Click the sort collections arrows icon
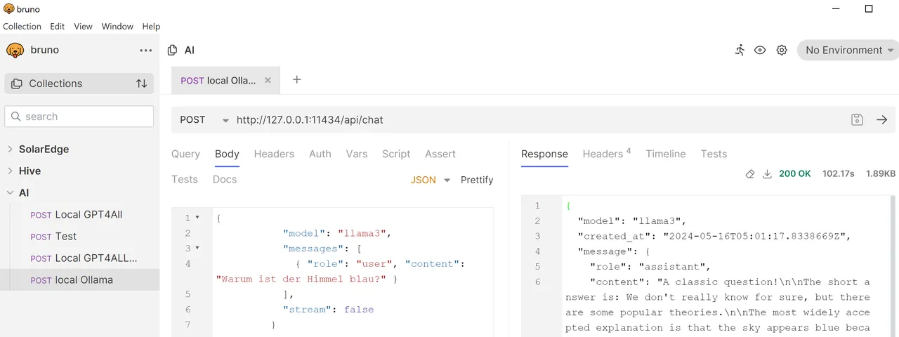Viewport: 899px width, 337px height. click(141, 84)
